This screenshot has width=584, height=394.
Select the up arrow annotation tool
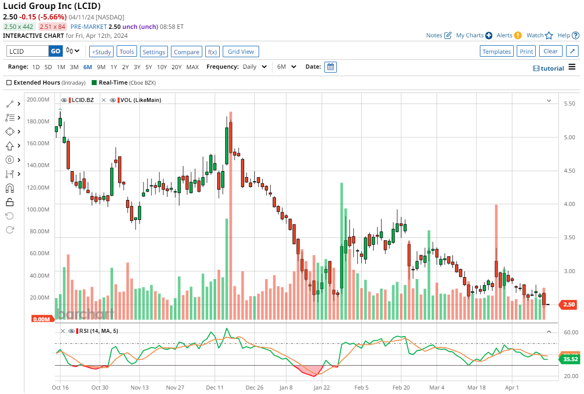tap(10, 146)
